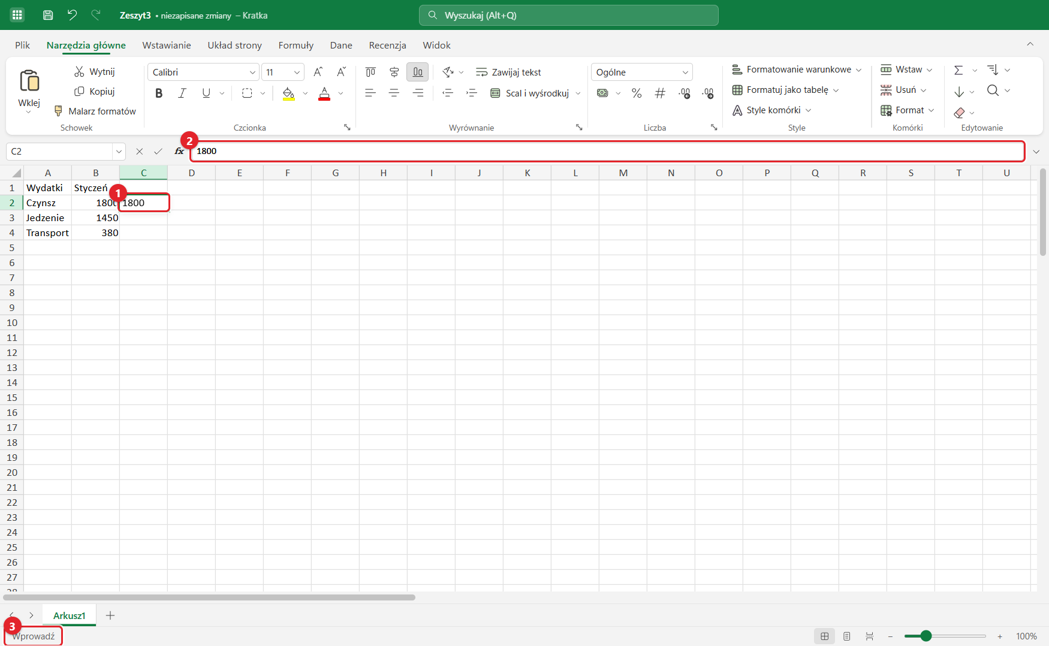Adjust the zoom slider handle
Screen dimensions: 1049x646
point(926,636)
